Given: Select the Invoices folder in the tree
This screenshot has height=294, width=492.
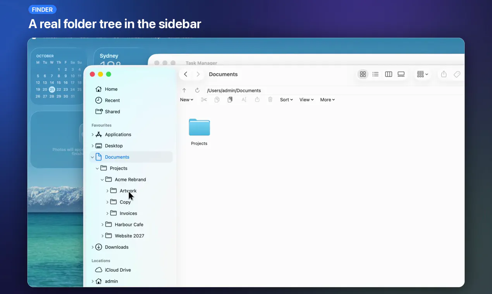Looking at the screenshot, I should click(x=128, y=213).
